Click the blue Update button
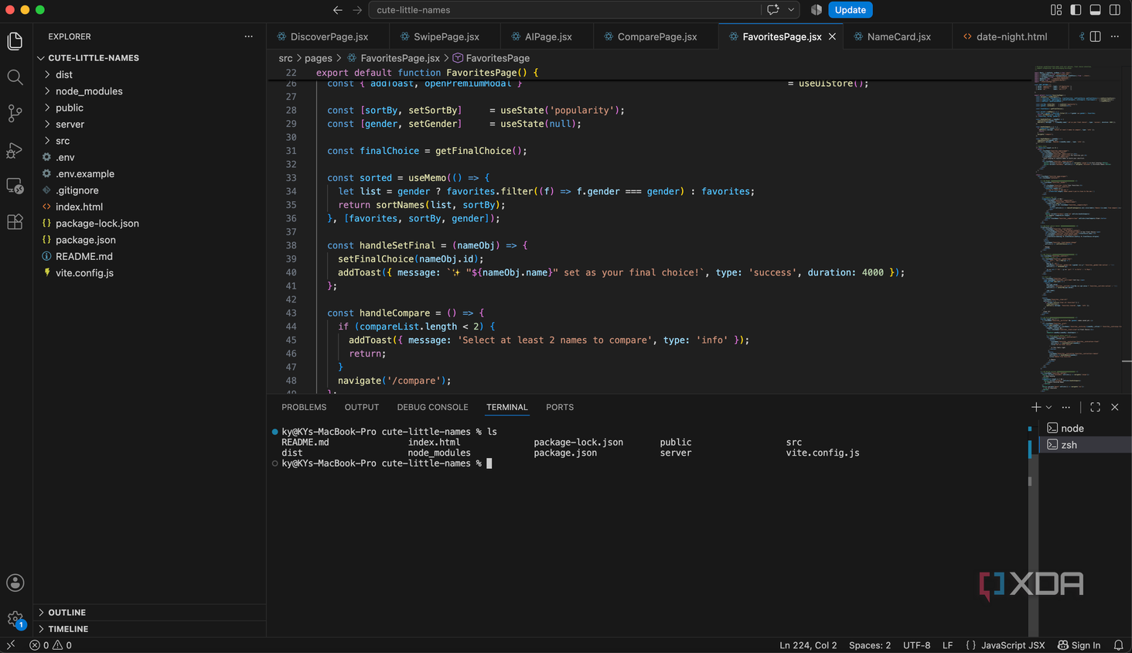Image resolution: width=1132 pixels, height=653 pixels. point(851,10)
